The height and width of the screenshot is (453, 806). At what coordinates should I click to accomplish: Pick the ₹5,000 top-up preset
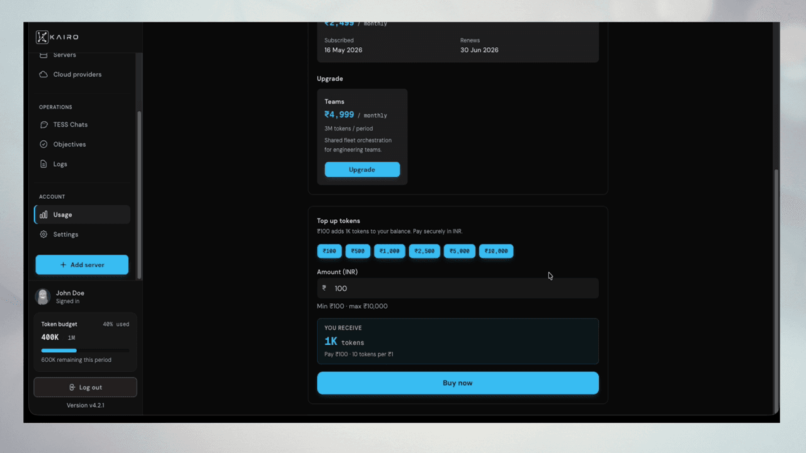click(x=460, y=251)
